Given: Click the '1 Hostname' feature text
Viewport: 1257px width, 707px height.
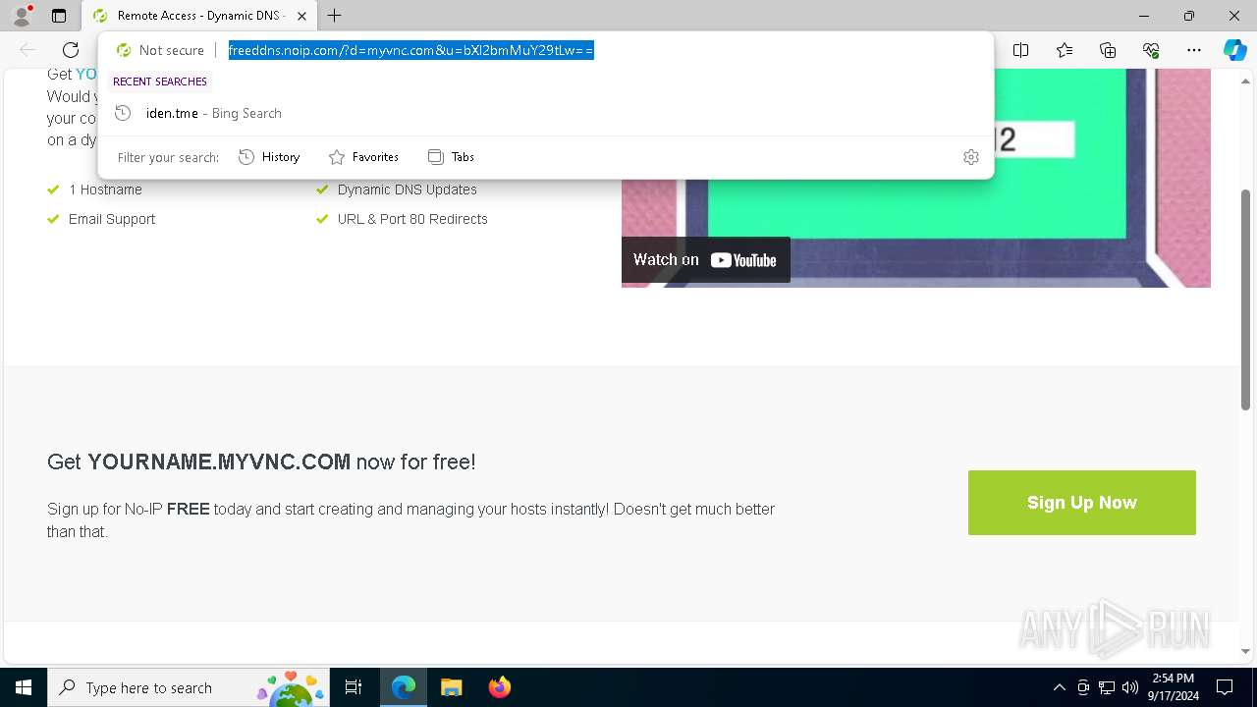Looking at the screenshot, I should tap(105, 190).
